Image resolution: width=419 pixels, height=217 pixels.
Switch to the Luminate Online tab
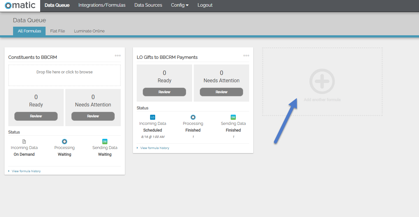click(x=89, y=31)
